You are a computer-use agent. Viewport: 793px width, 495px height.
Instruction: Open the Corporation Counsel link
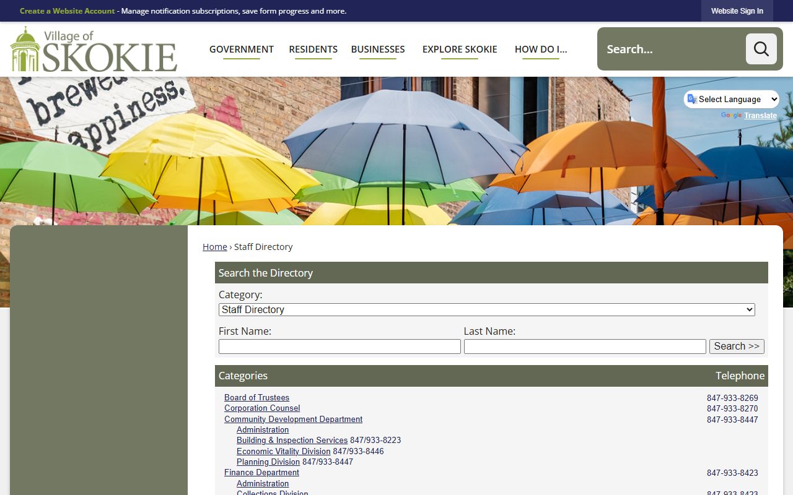[262, 408]
